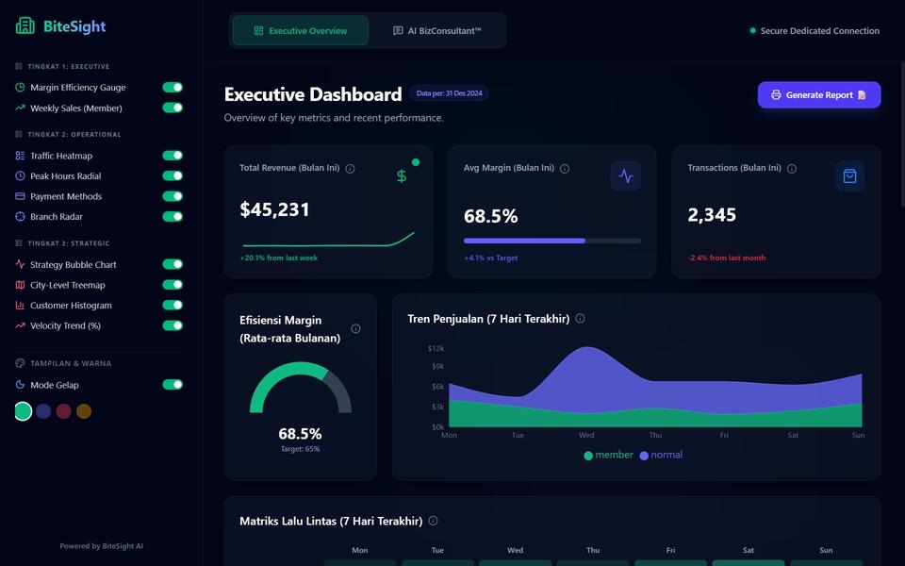This screenshot has width=905, height=566.
Task: Click the dollar sign icon in revenue card
Action: click(402, 176)
